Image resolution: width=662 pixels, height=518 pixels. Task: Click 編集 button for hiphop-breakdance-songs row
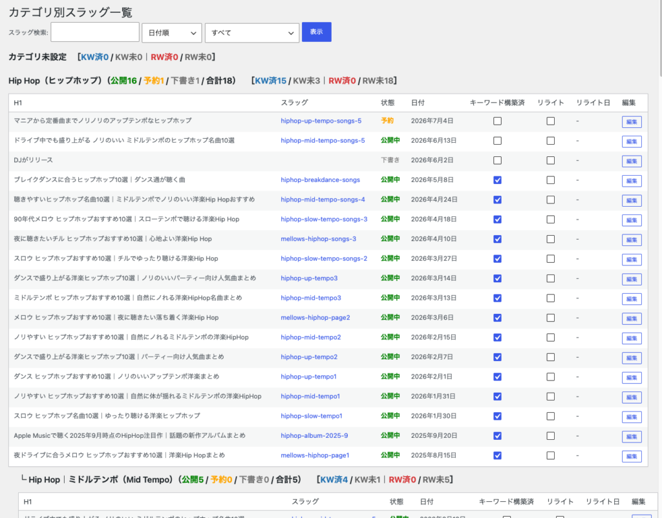click(x=632, y=181)
